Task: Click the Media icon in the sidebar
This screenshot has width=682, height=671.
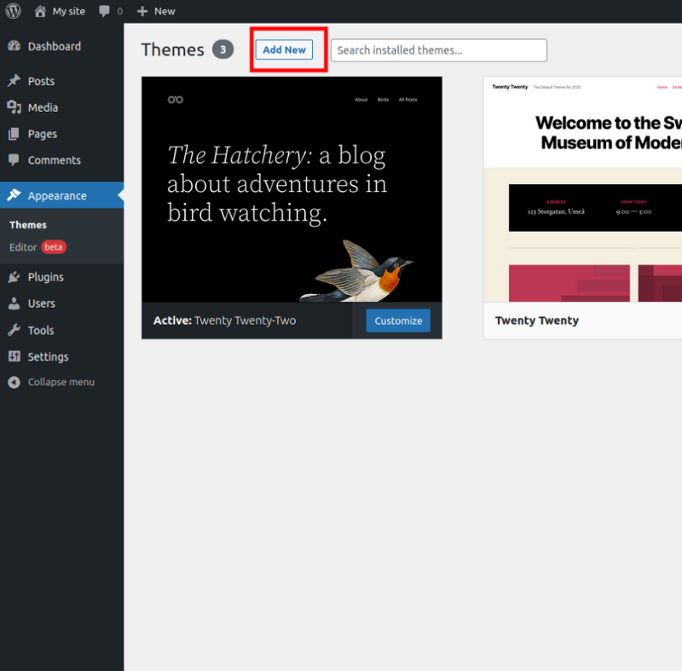Action: [14, 107]
